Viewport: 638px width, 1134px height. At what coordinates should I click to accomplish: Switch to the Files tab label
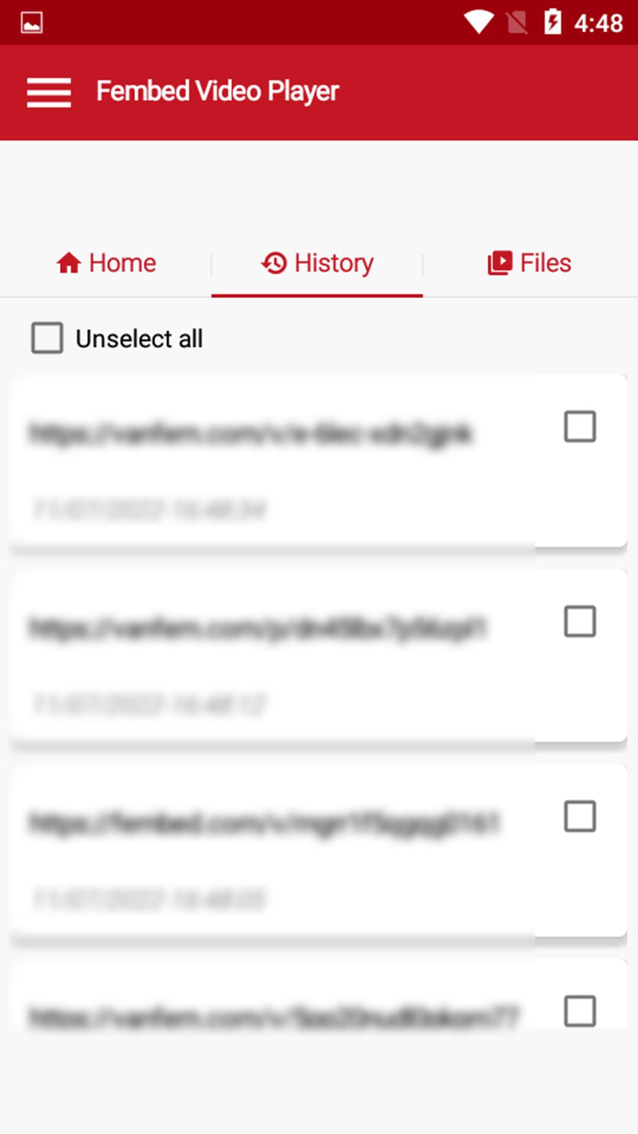tap(545, 263)
